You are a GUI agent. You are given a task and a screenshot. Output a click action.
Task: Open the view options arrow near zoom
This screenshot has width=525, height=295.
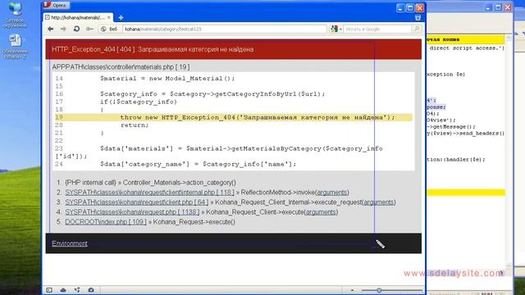tap(352, 290)
